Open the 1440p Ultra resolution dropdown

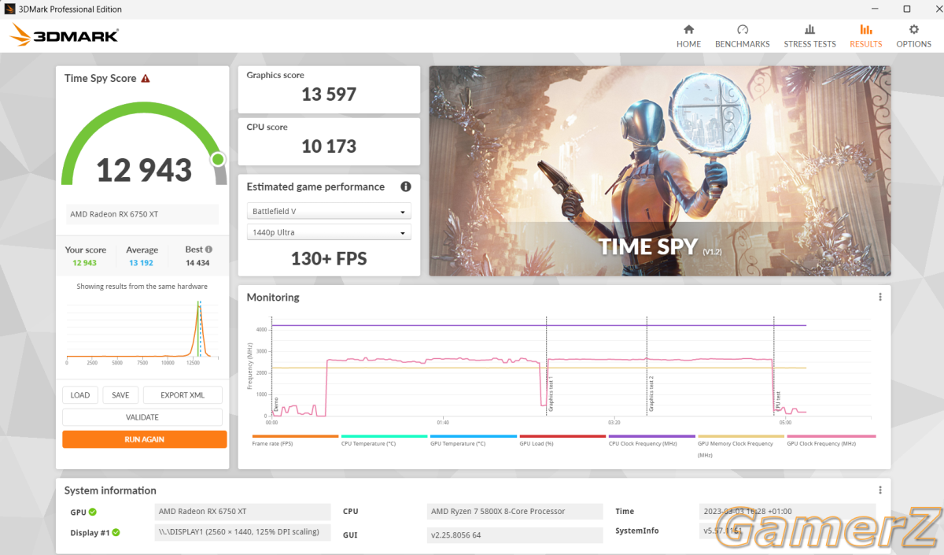329,233
